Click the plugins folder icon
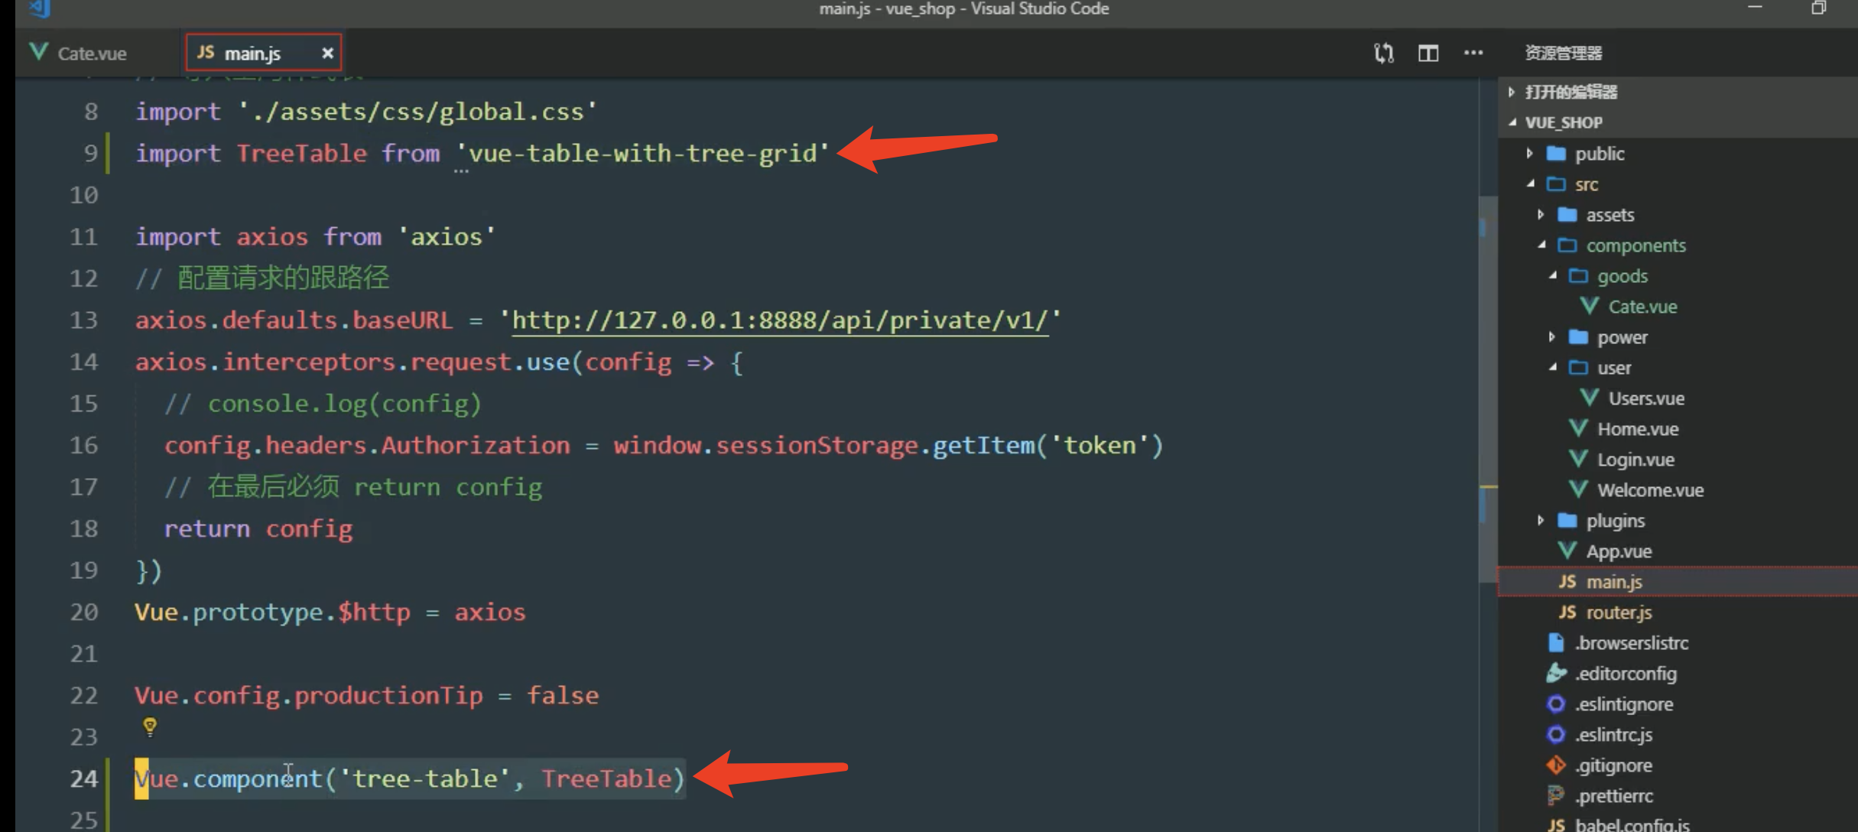 click(x=1567, y=521)
